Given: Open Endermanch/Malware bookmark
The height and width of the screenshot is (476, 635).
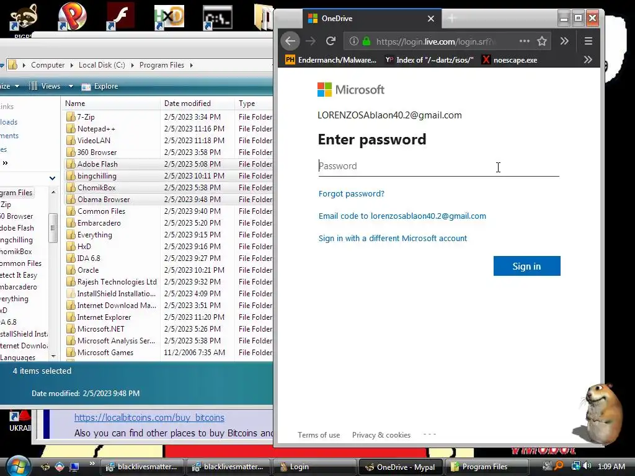Looking at the screenshot, I should pyautogui.click(x=331, y=60).
